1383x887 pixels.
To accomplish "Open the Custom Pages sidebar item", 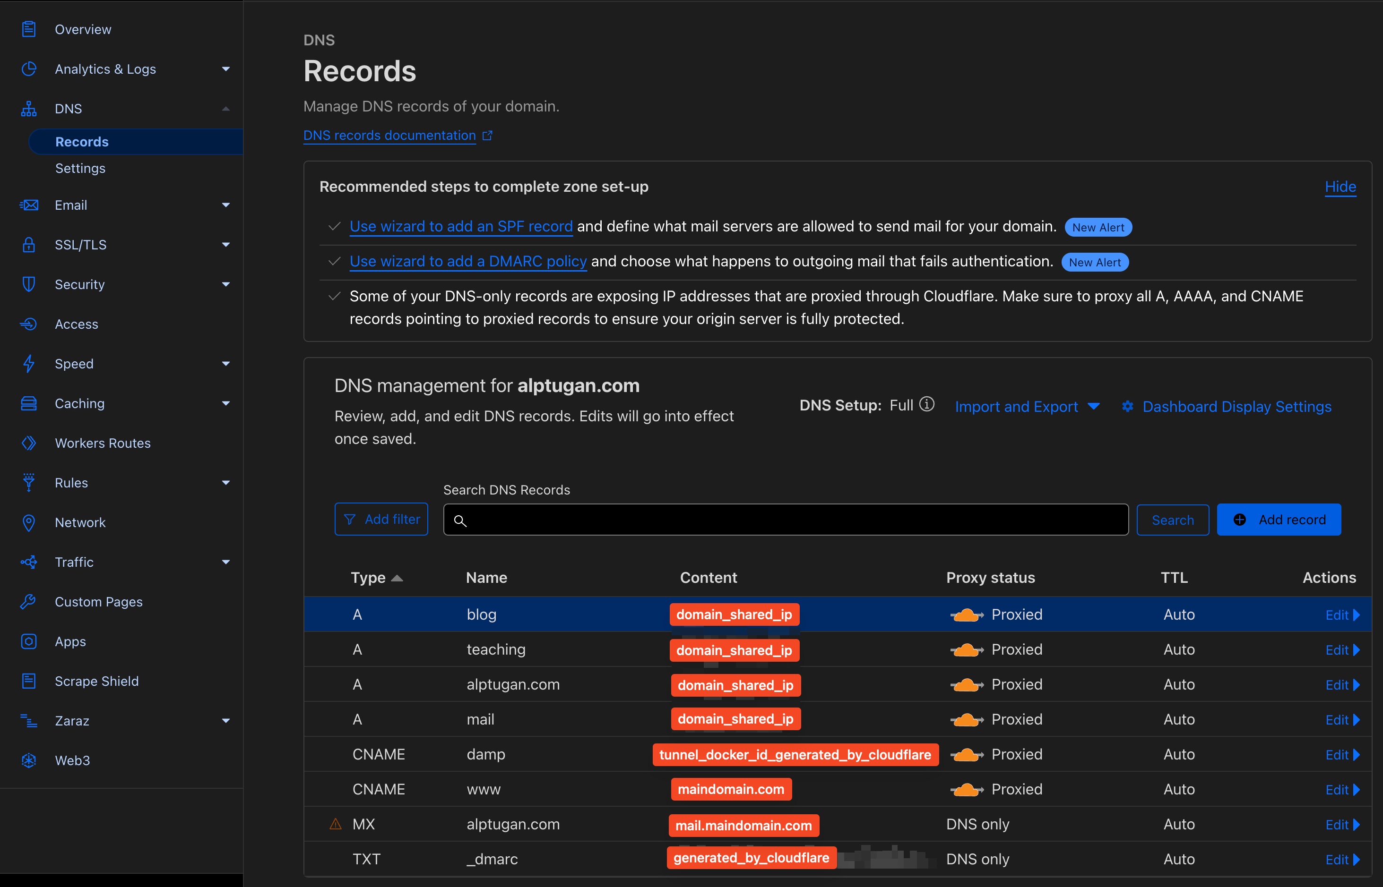I will [98, 601].
